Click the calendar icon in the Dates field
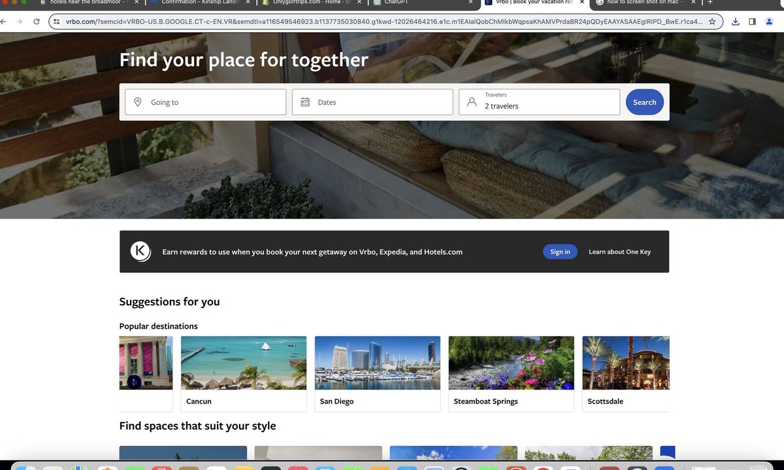 tap(305, 102)
